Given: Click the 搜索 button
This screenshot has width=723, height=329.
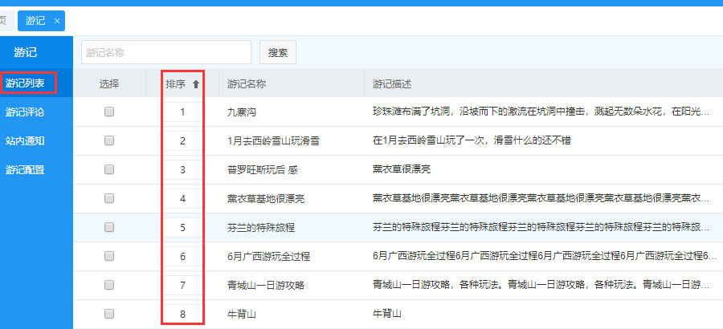Looking at the screenshot, I should (278, 52).
